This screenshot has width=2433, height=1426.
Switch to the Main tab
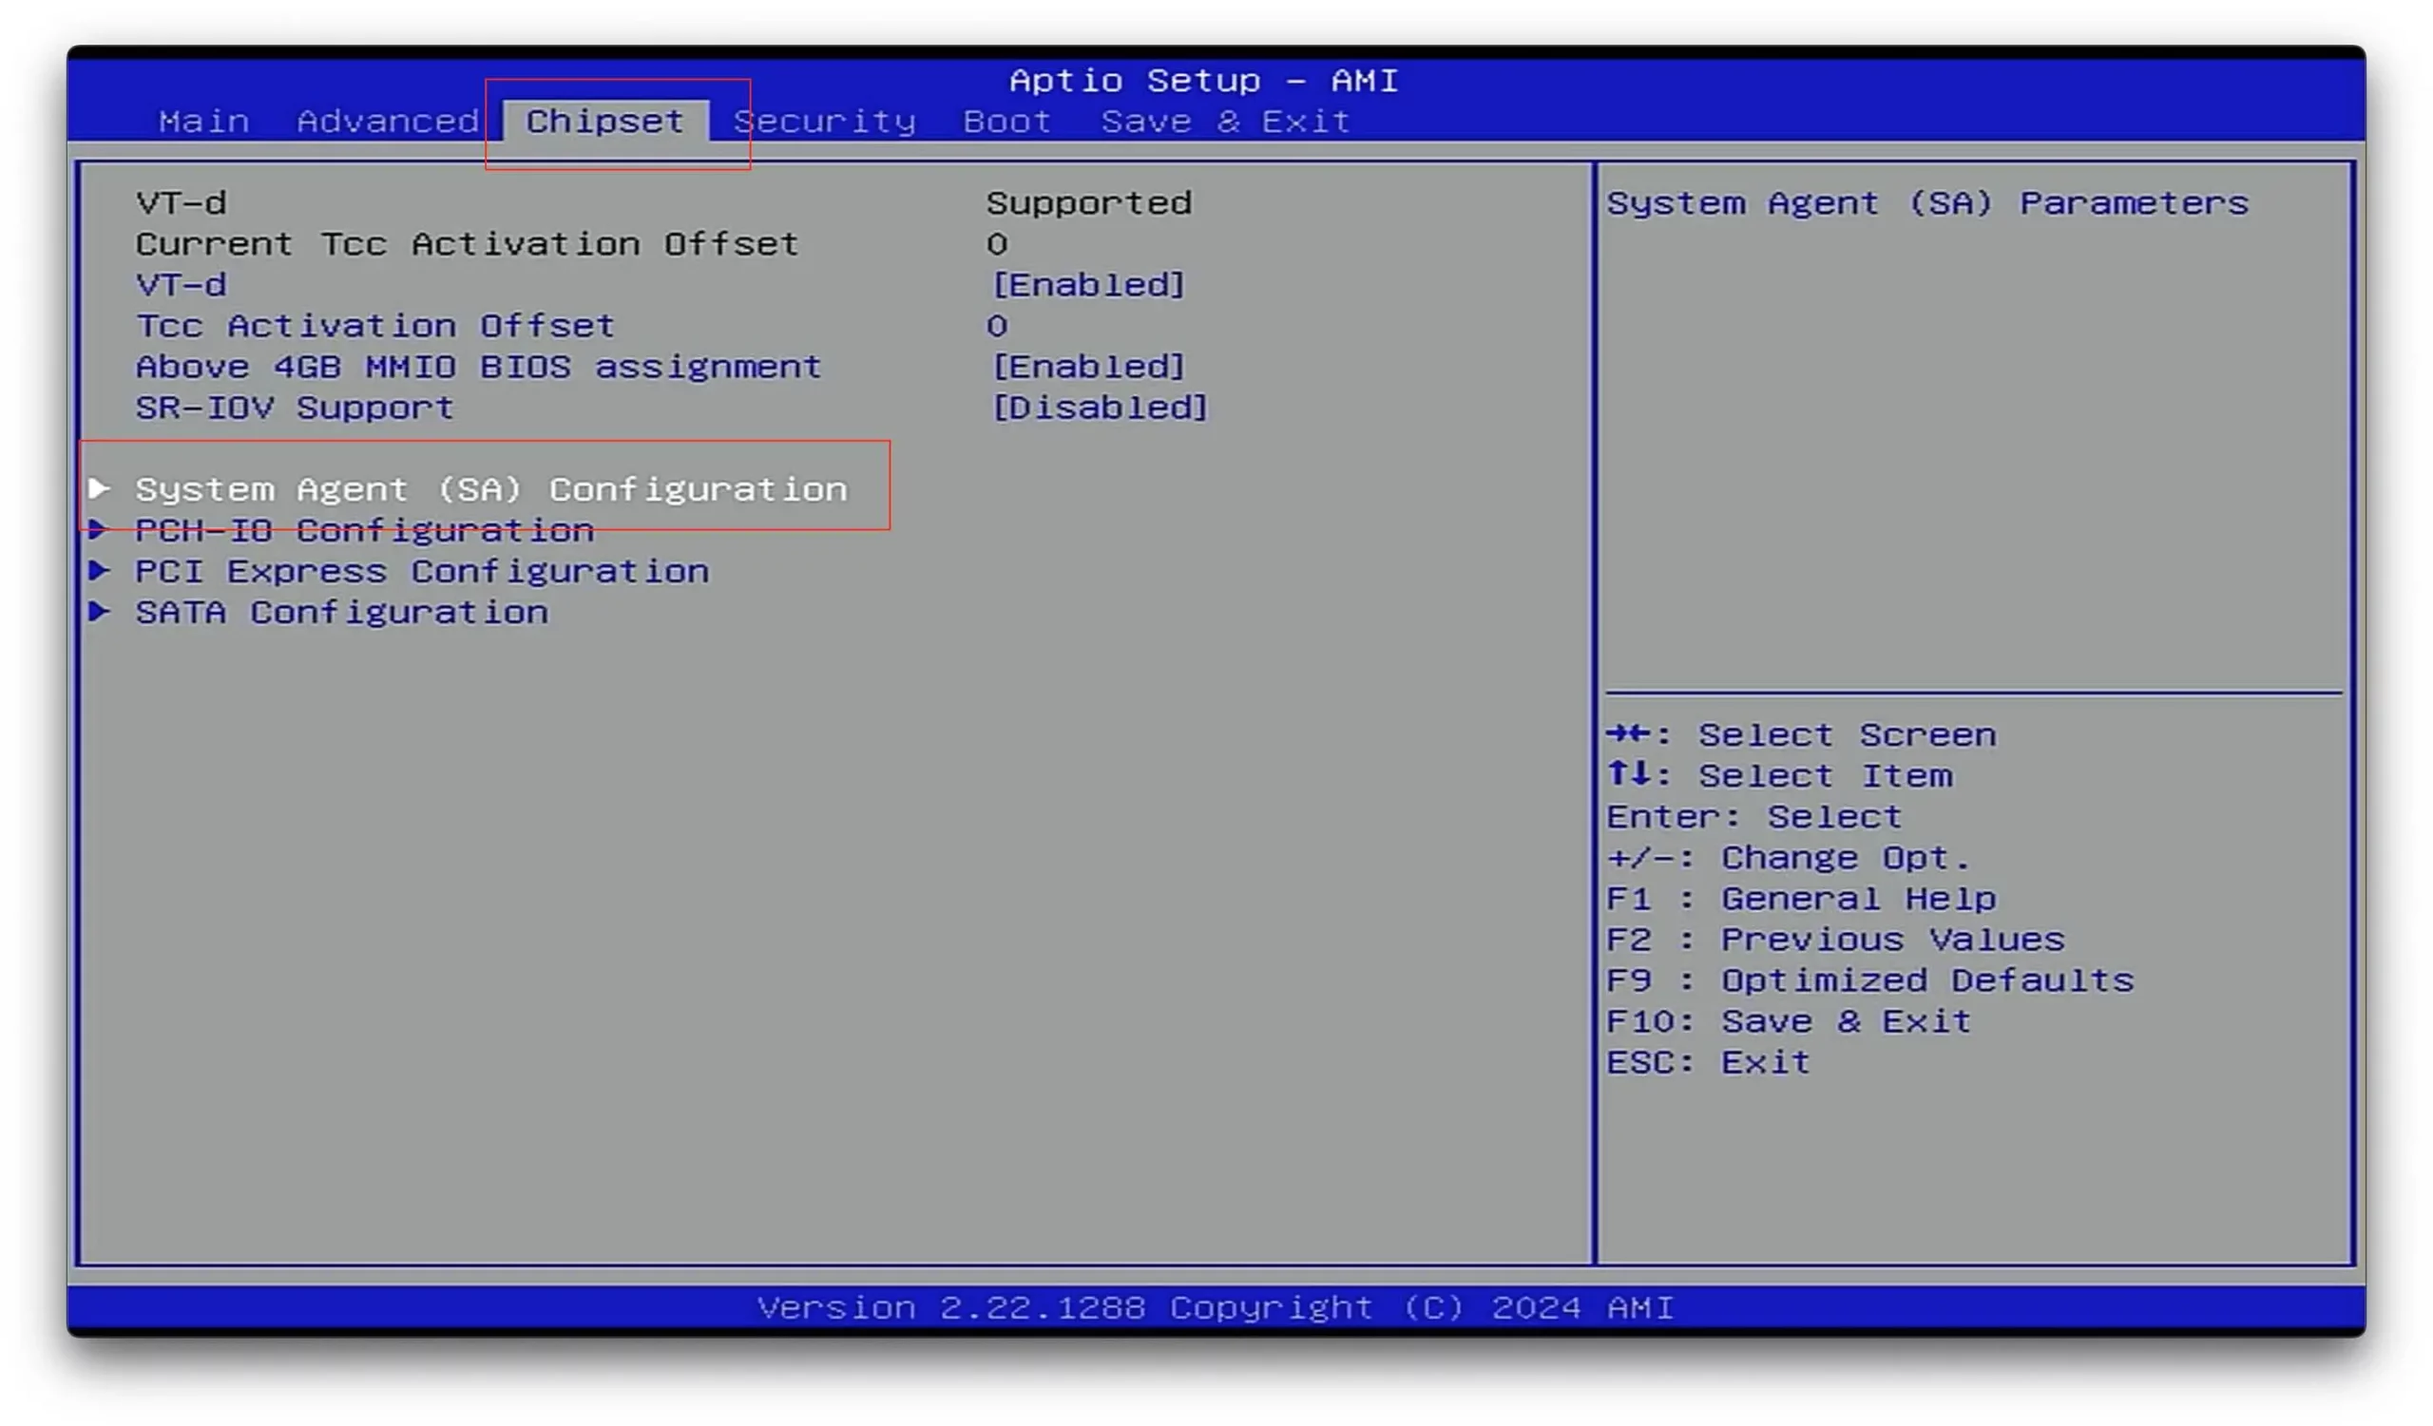203,122
